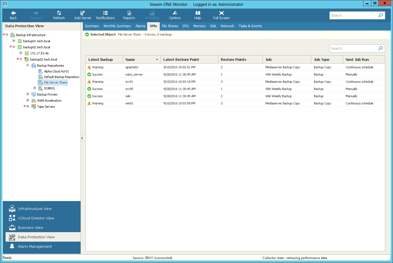Screen dimensions: 393x263
Task: Sort by Latest Restore Point column
Action: (189, 59)
